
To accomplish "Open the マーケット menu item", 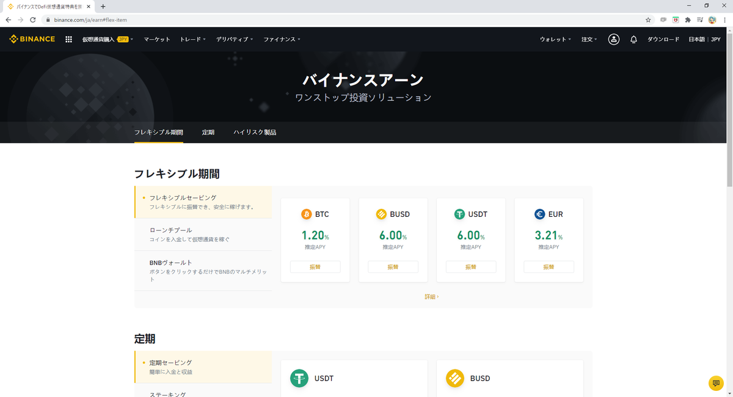I will click(157, 39).
